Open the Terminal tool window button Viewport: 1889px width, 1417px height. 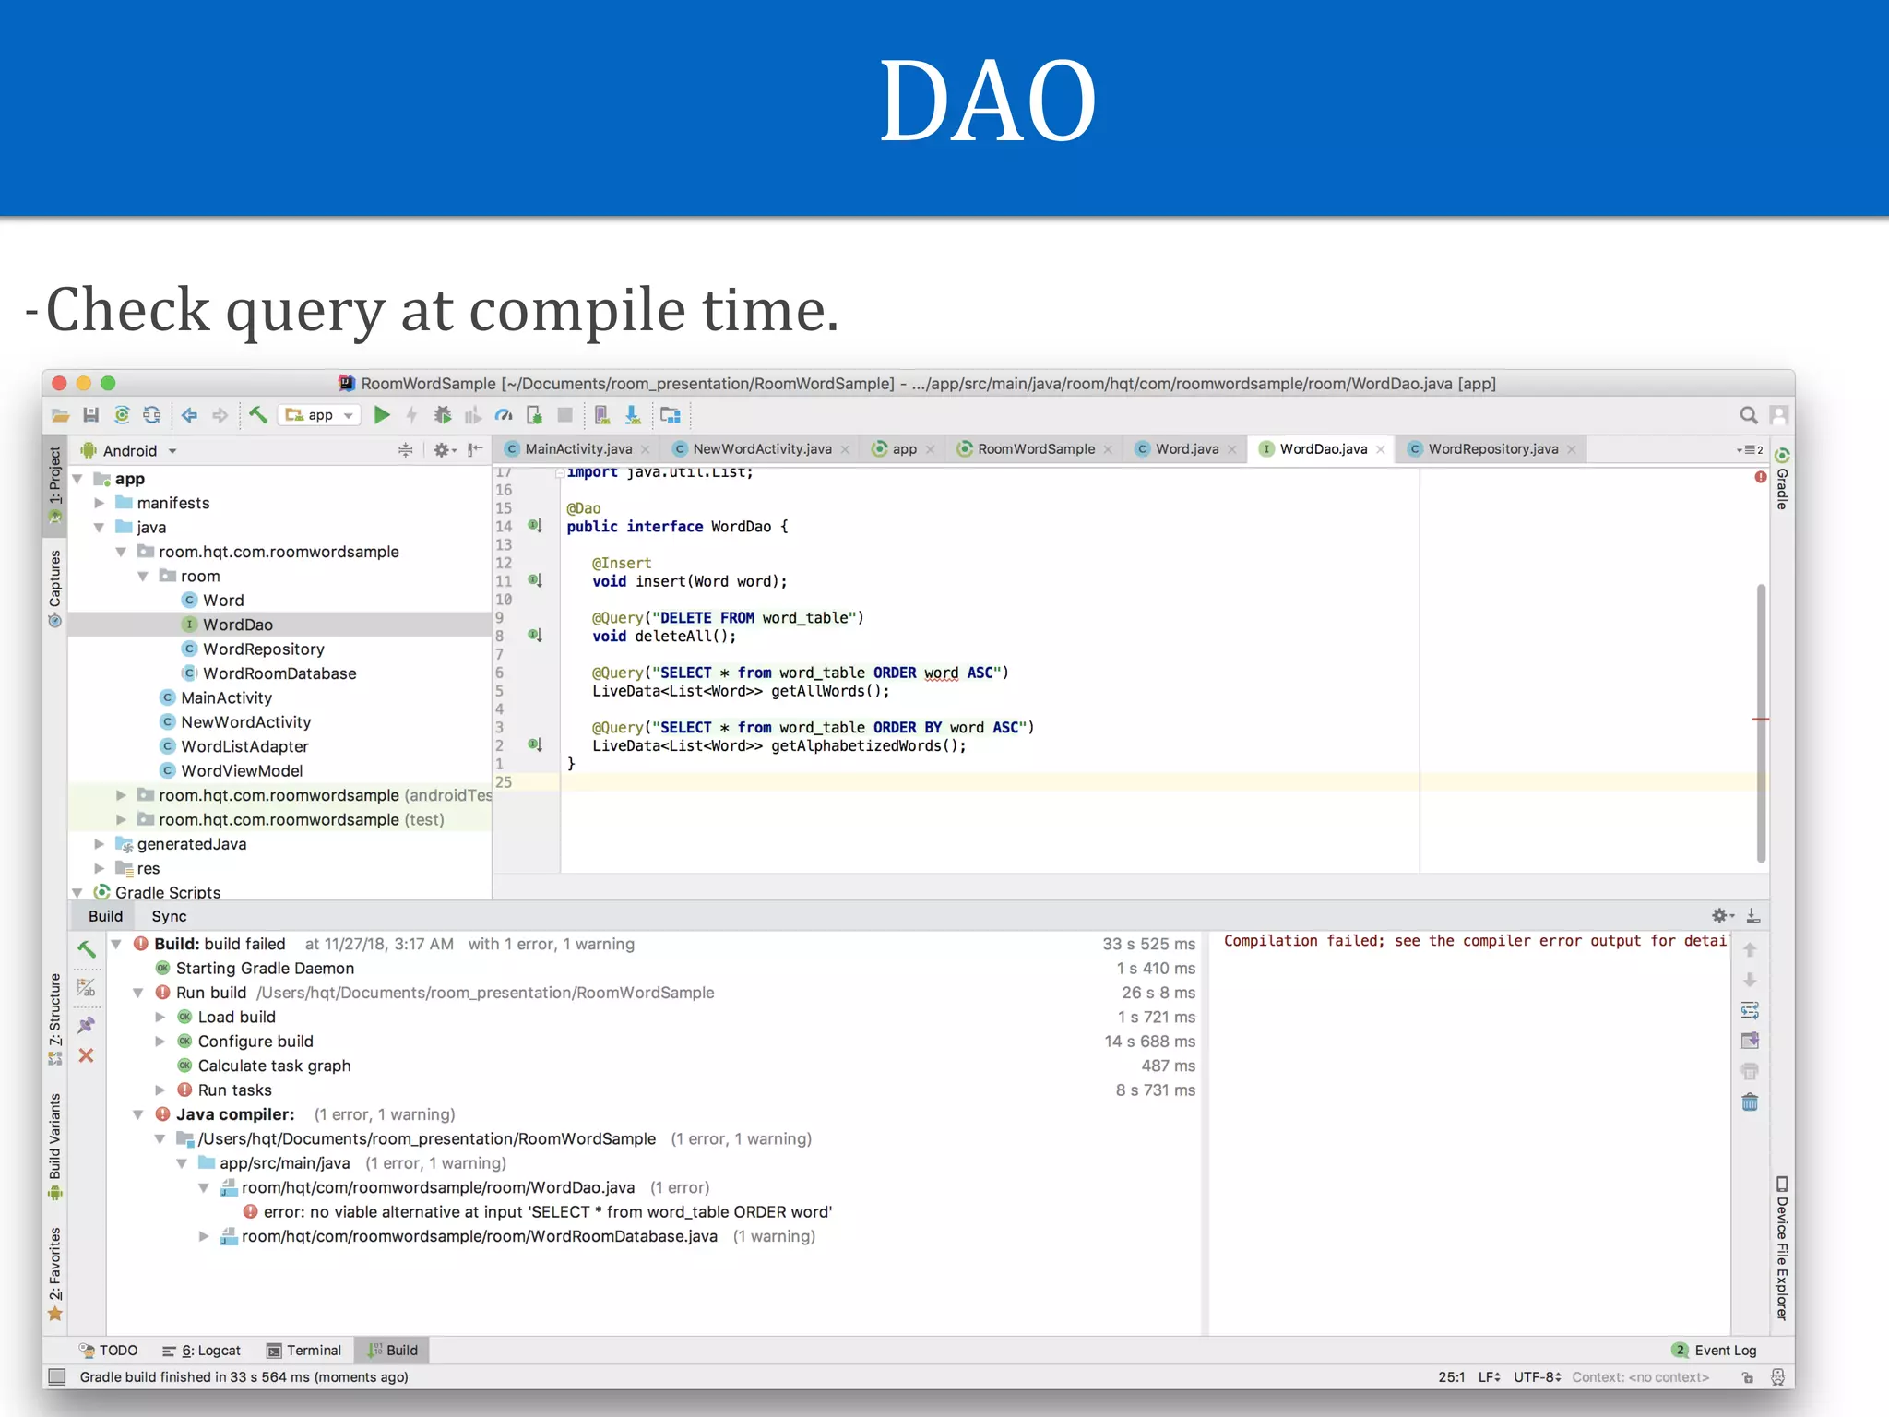[304, 1351]
